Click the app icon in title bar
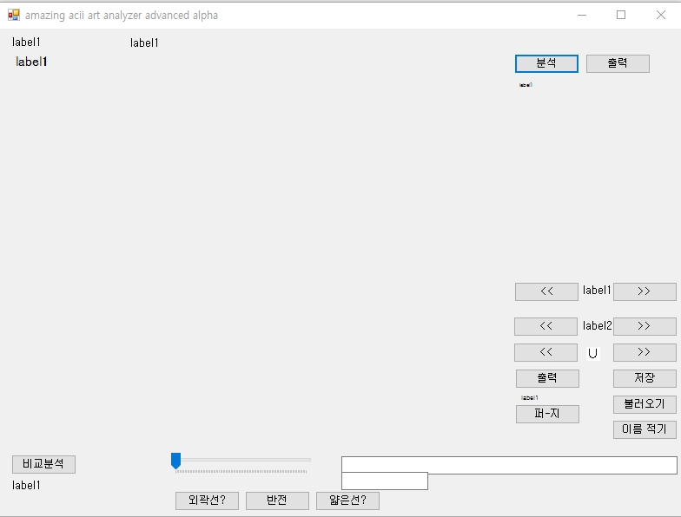Viewport: 681px width, 517px height. (13, 15)
